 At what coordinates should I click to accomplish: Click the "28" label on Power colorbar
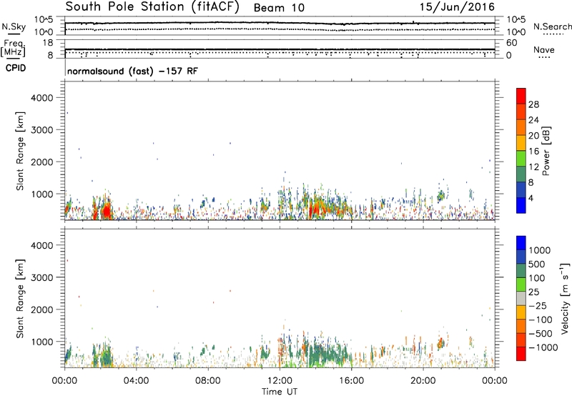coord(533,104)
